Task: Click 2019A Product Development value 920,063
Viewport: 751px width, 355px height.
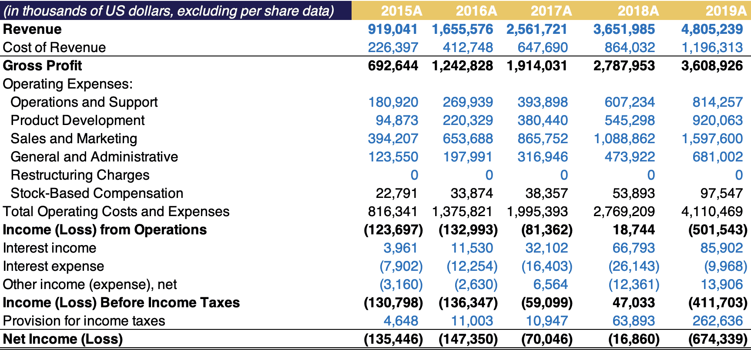Action: (717, 120)
